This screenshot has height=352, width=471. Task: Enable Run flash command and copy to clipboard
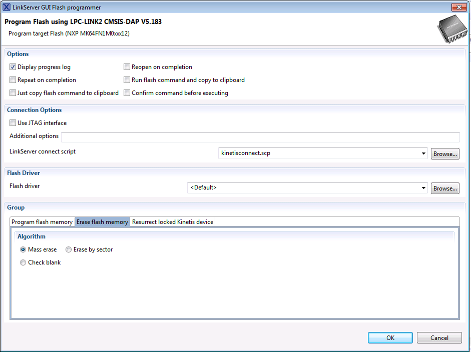pyautogui.click(x=127, y=80)
